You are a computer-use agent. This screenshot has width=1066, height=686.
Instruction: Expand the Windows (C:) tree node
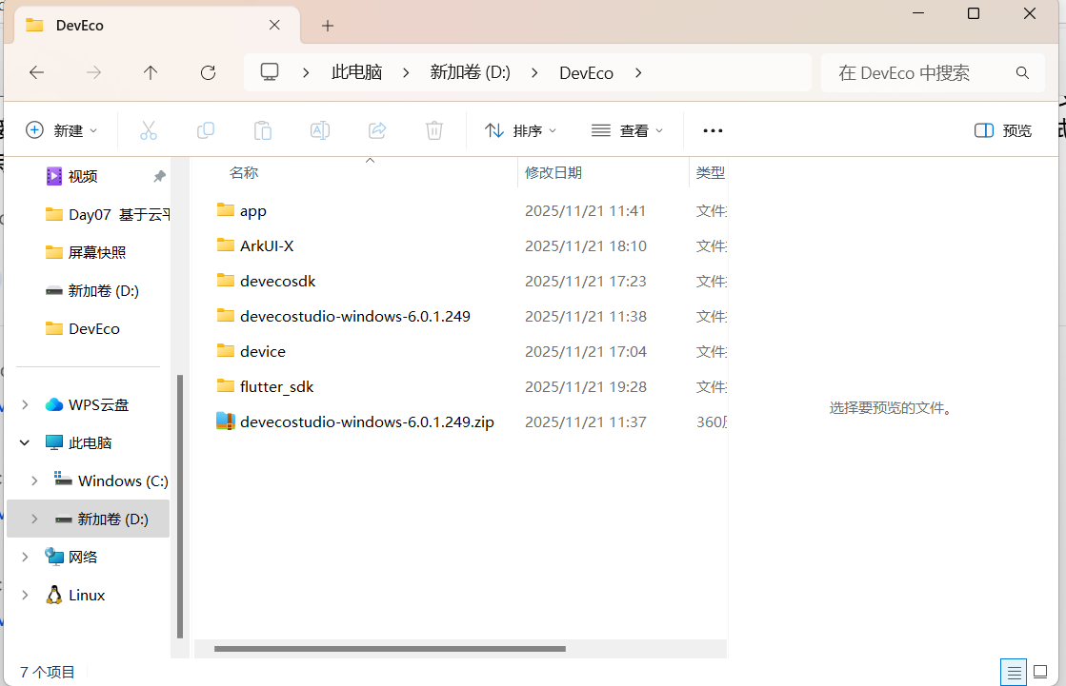click(34, 480)
